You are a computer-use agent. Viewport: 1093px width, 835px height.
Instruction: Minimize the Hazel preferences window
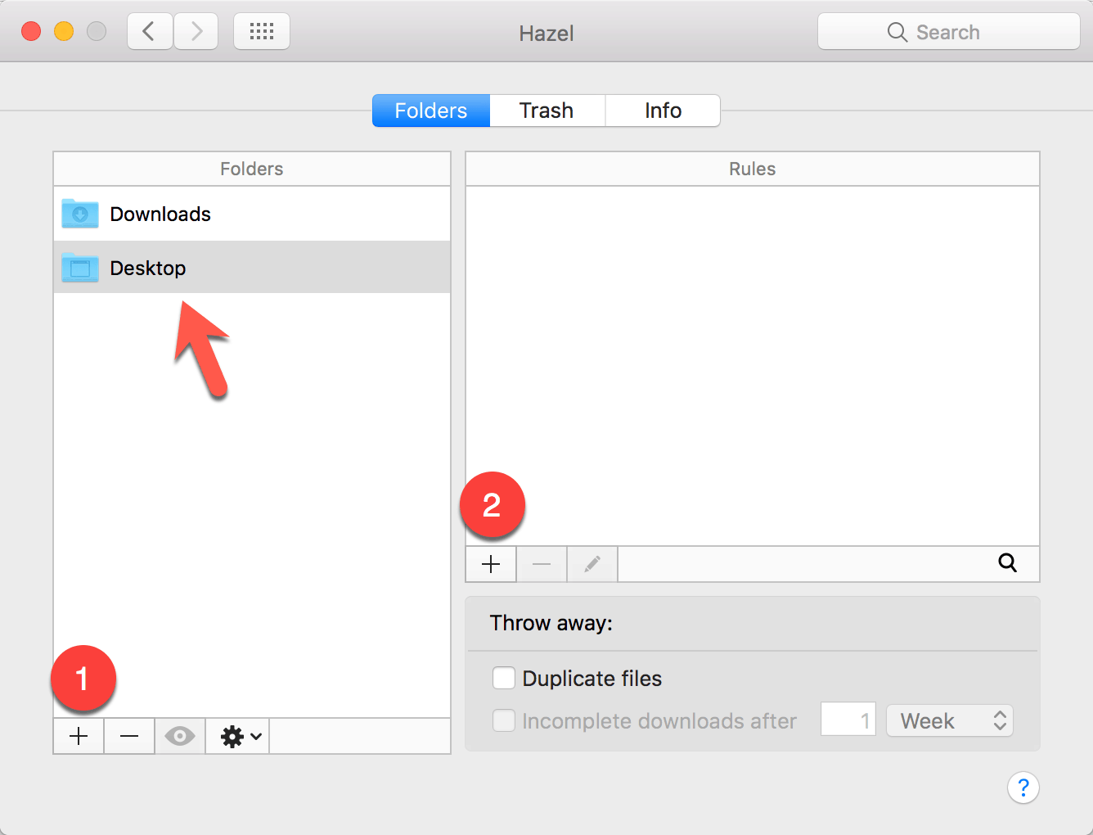tap(64, 32)
